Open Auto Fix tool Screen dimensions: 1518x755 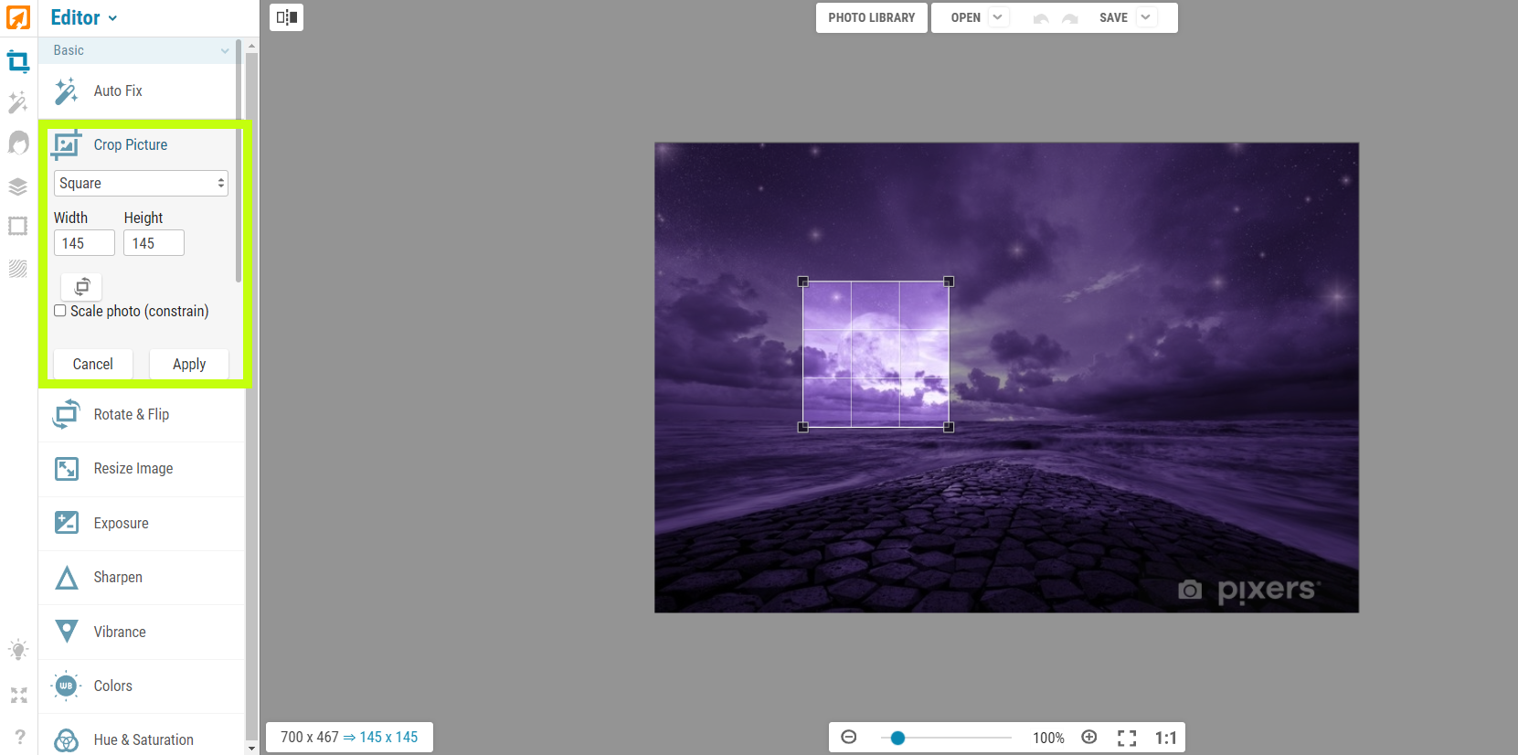tap(141, 91)
